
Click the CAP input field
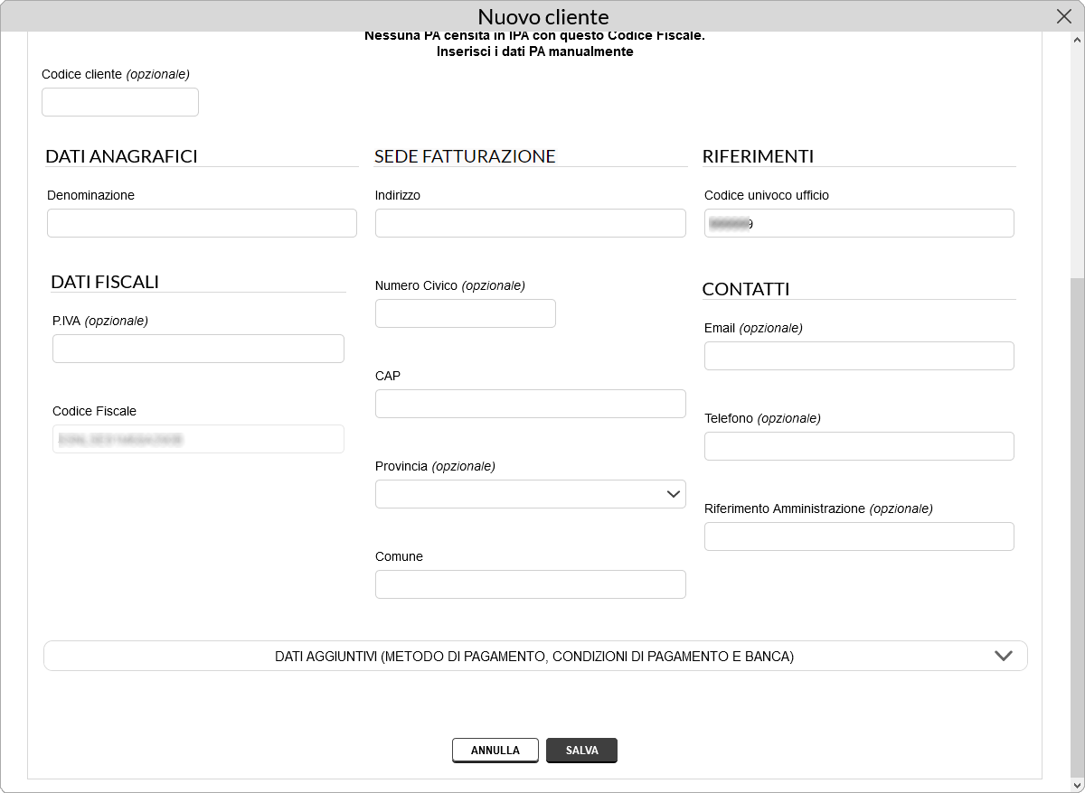point(531,404)
